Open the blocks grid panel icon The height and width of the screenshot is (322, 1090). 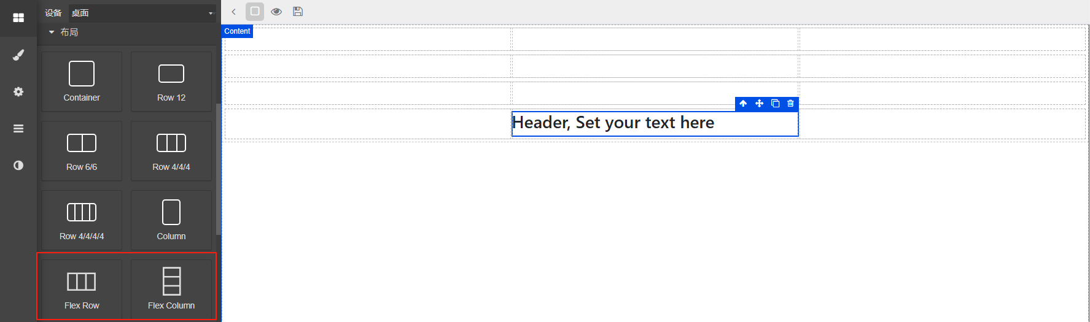tap(18, 18)
